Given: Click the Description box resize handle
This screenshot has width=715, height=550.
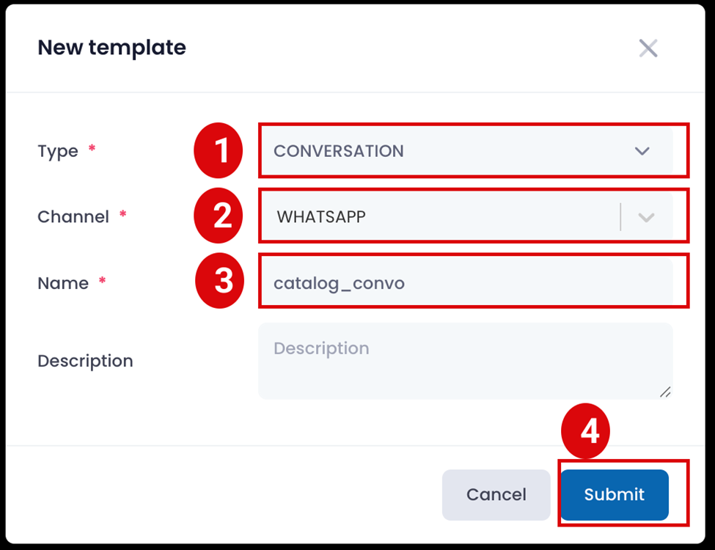Looking at the screenshot, I should point(665,392).
